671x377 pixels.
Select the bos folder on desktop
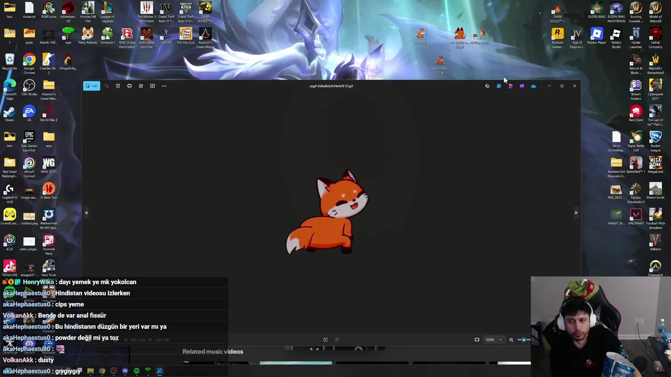(9, 10)
